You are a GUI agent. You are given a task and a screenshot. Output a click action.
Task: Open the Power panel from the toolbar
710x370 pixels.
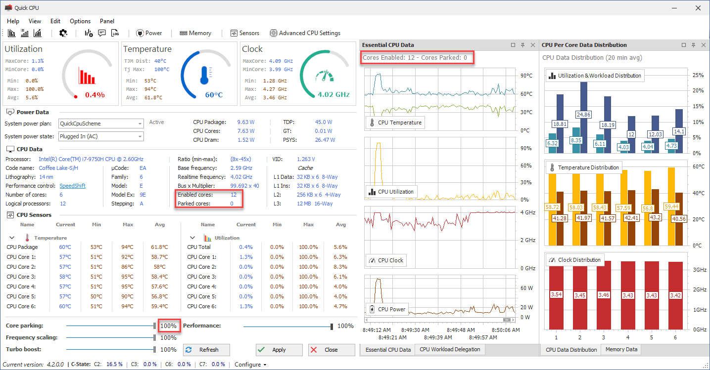[149, 33]
